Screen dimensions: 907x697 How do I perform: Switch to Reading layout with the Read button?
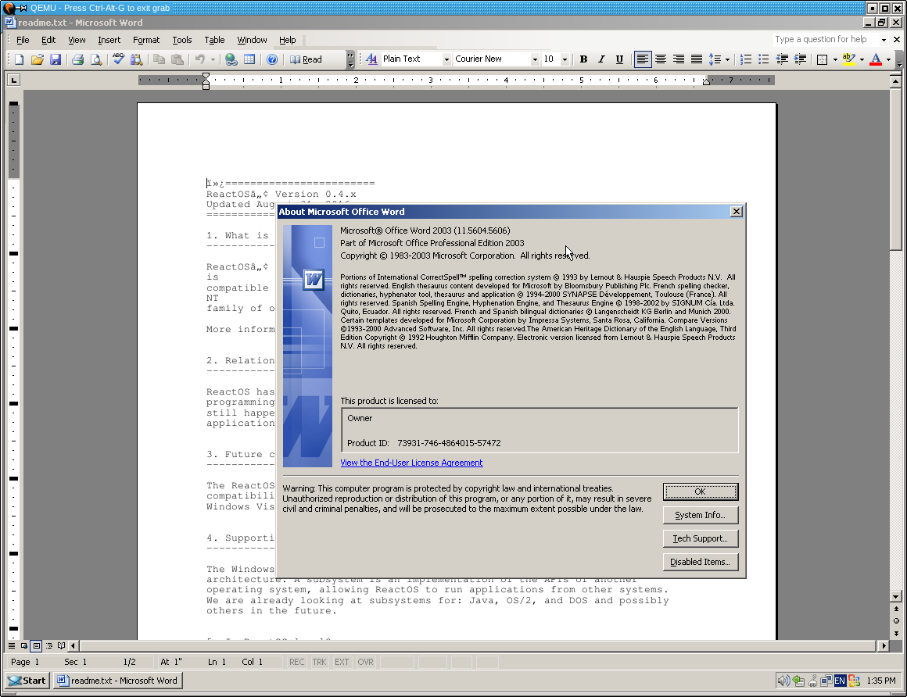click(x=306, y=59)
